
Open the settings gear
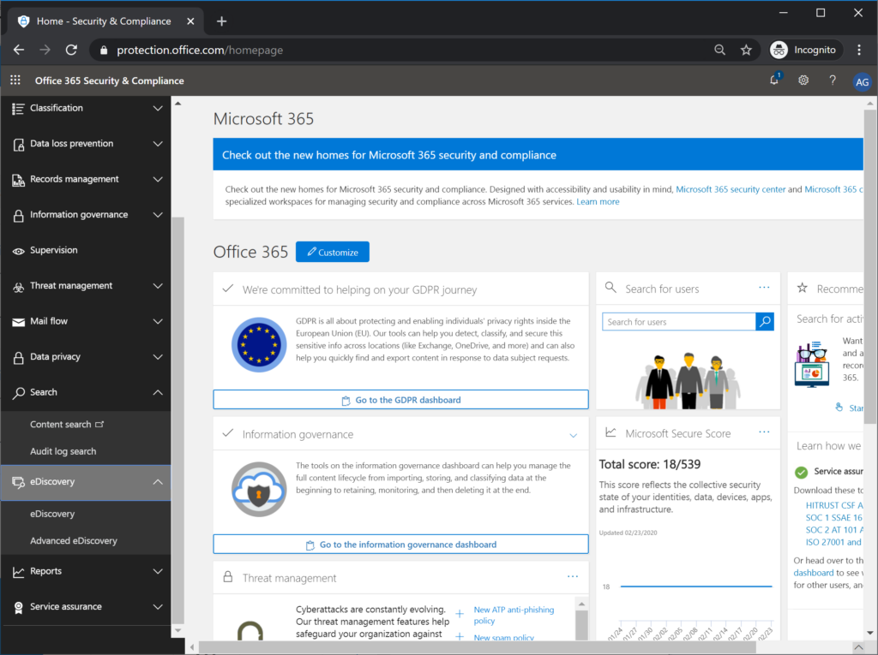point(803,80)
